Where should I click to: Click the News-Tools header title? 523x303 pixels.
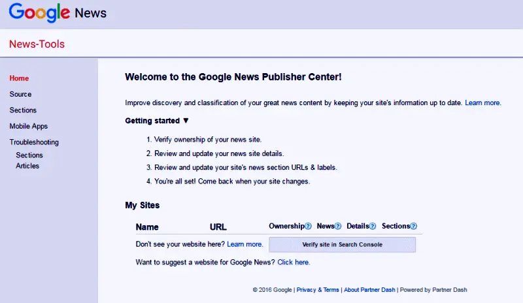click(37, 44)
